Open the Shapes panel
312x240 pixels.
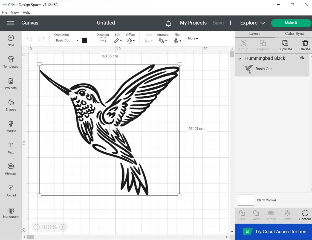coord(11,105)
